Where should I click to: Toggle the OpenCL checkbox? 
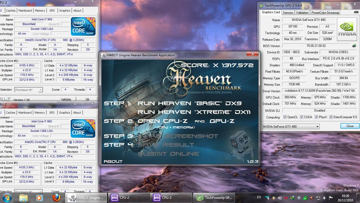[x=285, y=117]
